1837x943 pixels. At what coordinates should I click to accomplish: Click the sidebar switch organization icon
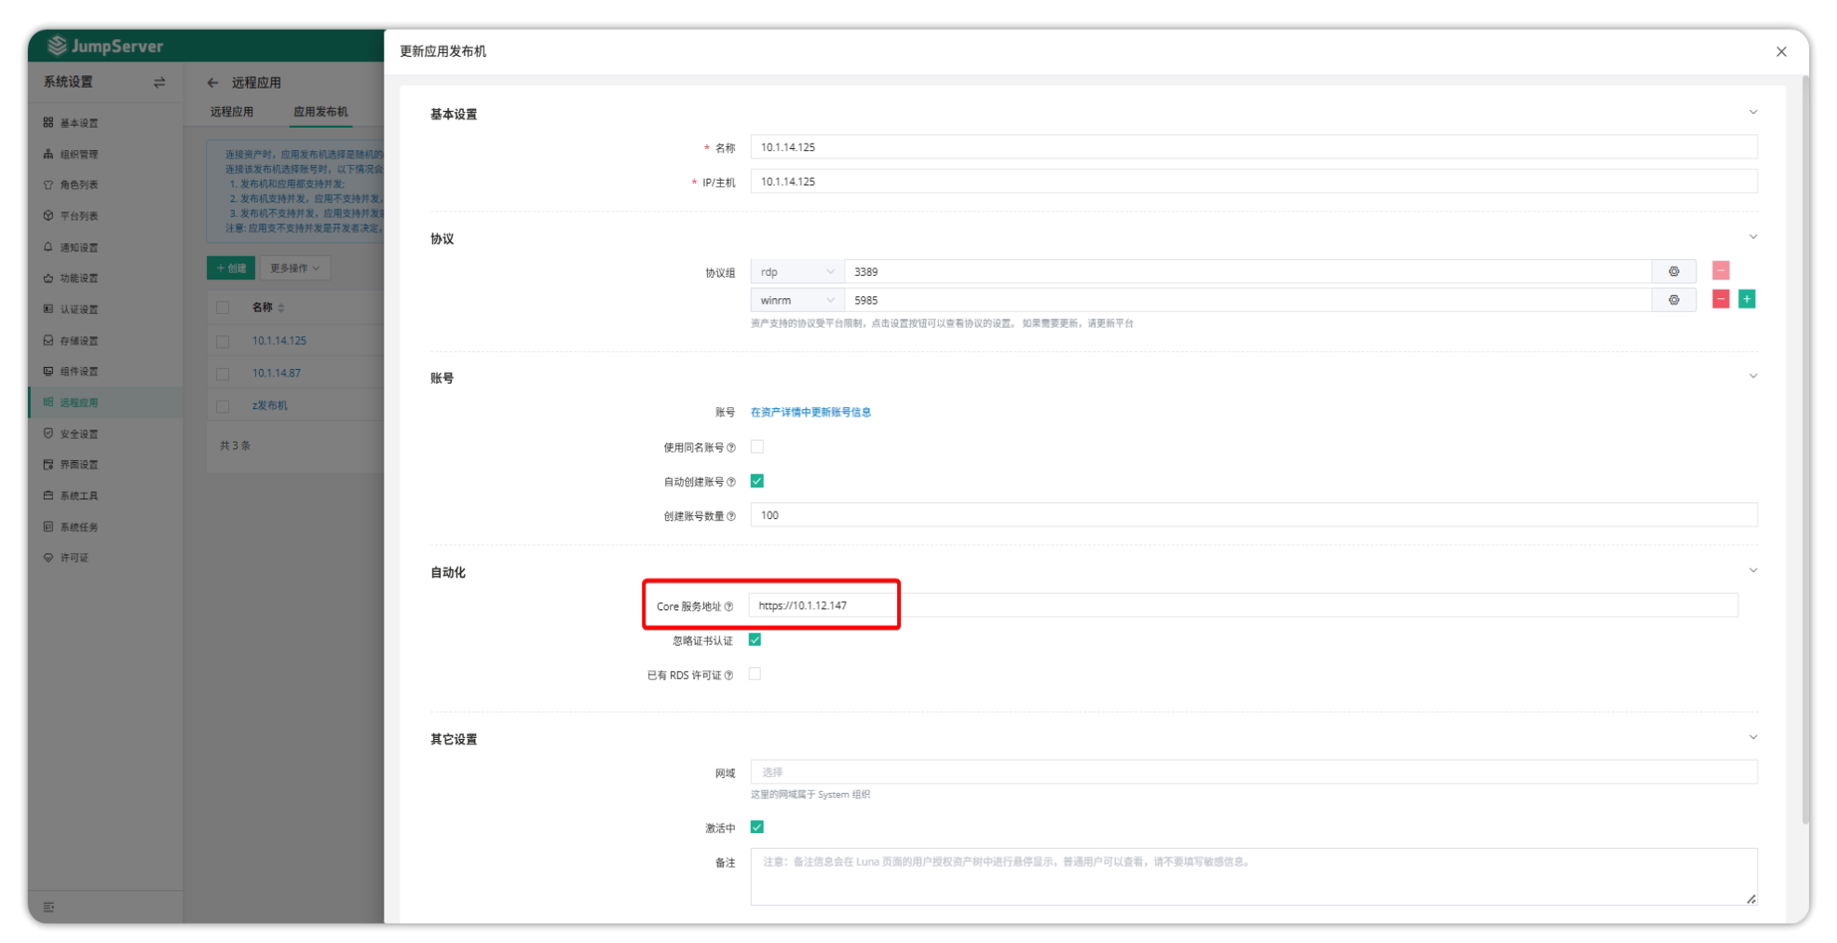tap(159, 83)
